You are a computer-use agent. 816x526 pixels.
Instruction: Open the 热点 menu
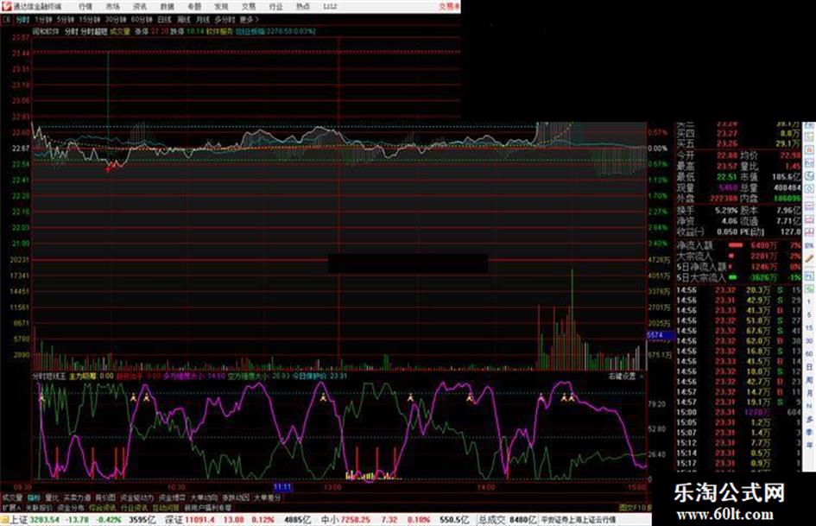click(x=303, y=7)
